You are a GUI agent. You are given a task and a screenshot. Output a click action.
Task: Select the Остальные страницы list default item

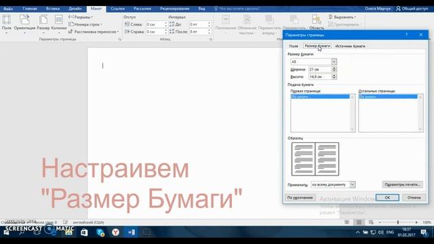[388, 96]
